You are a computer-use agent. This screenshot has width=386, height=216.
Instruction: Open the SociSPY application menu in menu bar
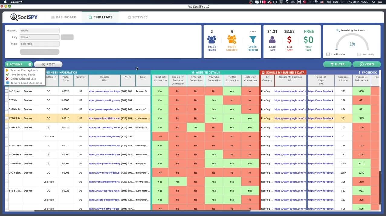click(x=16, y=2)
